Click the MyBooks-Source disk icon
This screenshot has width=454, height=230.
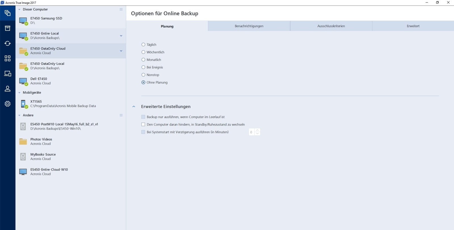(23, 157)
